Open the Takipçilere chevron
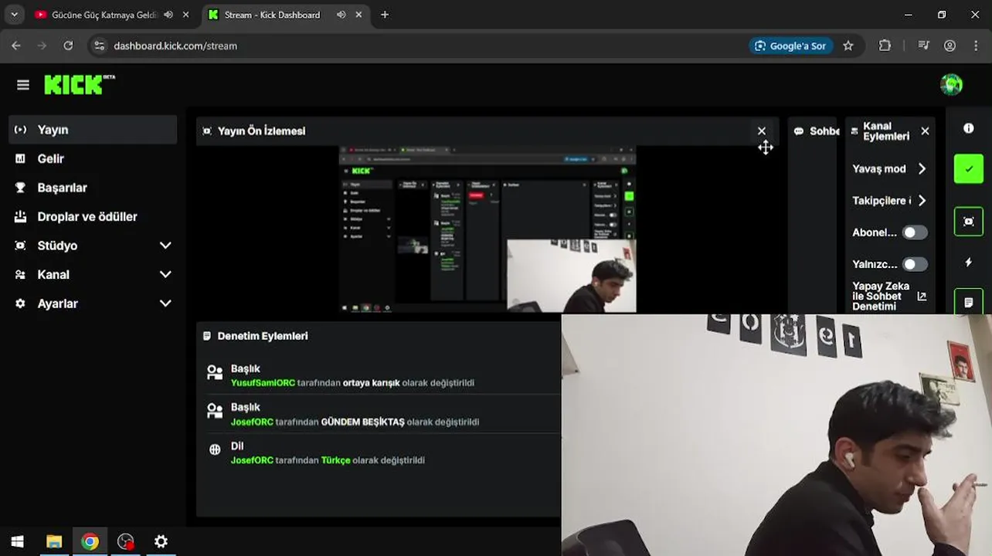 pyautogui.click(x=922, y=201)
